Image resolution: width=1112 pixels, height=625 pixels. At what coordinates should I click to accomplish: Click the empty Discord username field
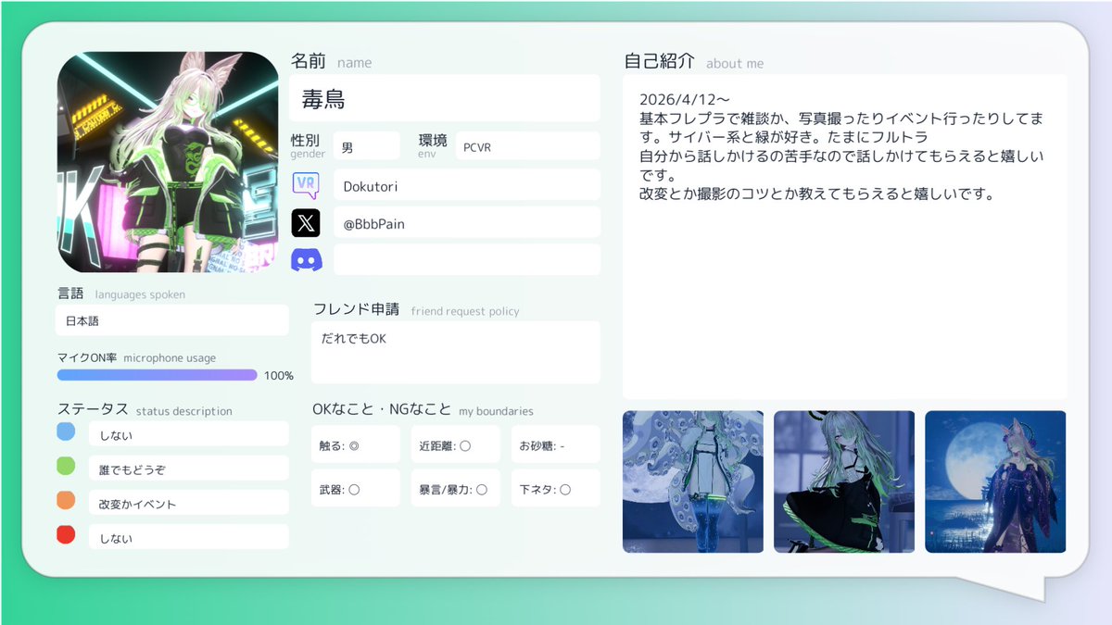pyautogui.click(x=467, y=259)
